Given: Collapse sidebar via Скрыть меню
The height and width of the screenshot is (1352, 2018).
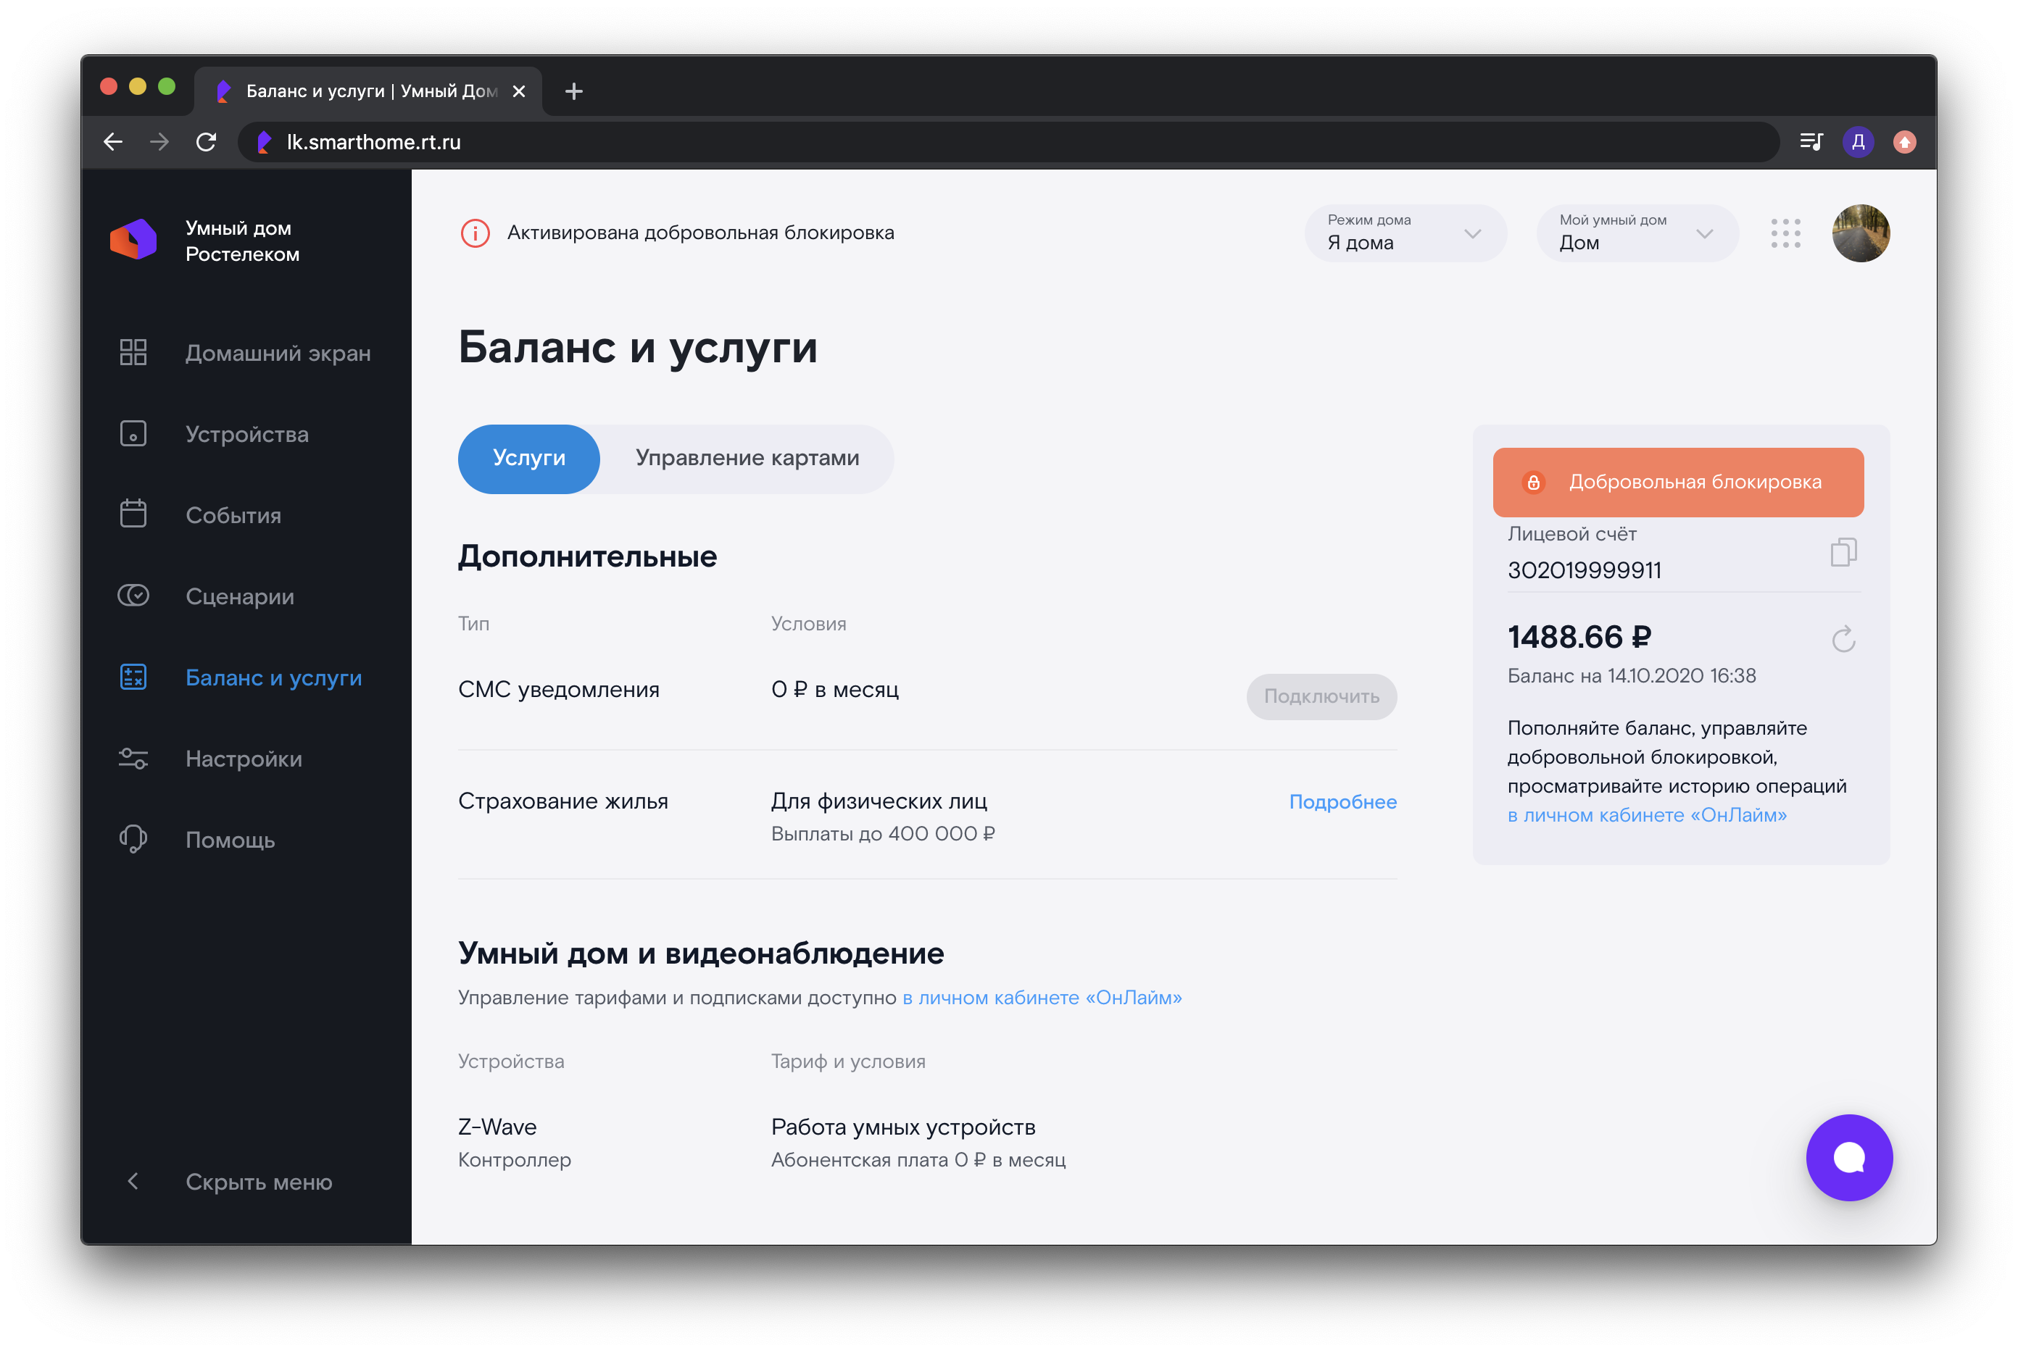Looking at the screenshot, I should (x=258, y=1181).
